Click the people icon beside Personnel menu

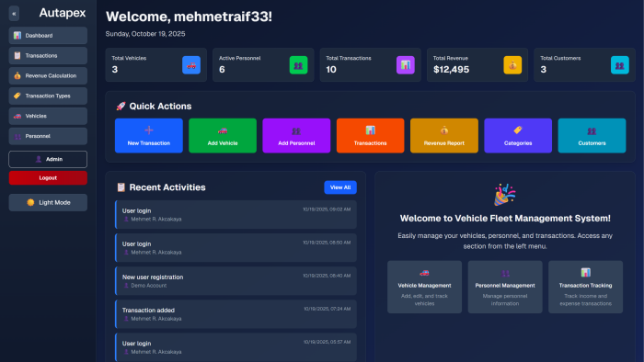[x=17, y=136]
